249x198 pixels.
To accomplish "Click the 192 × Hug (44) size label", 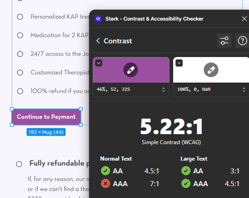I will pos(46,132).
